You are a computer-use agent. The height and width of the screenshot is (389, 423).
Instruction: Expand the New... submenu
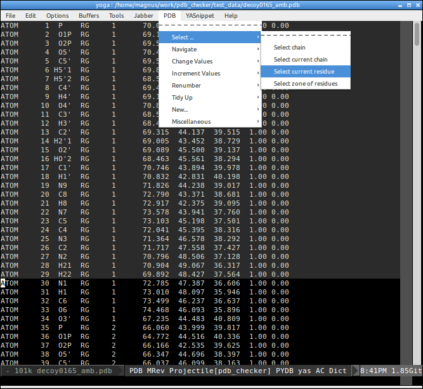tap(210, 110)
